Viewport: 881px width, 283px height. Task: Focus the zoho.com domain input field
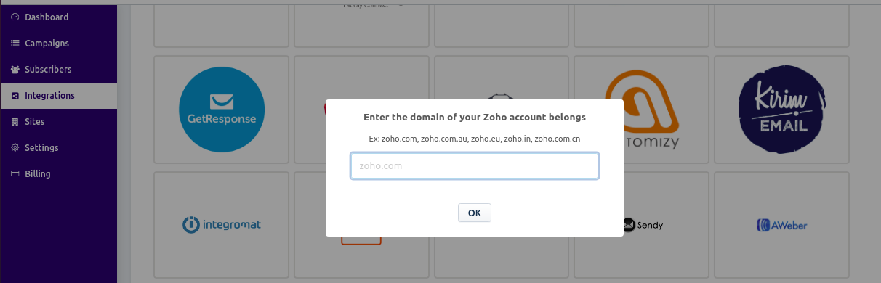pyautogui.click(x=475, y=165)
